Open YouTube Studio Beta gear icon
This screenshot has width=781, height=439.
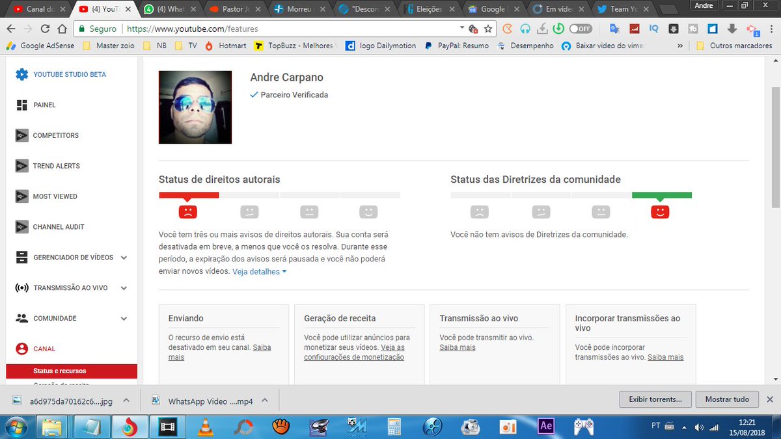[21, 74]
